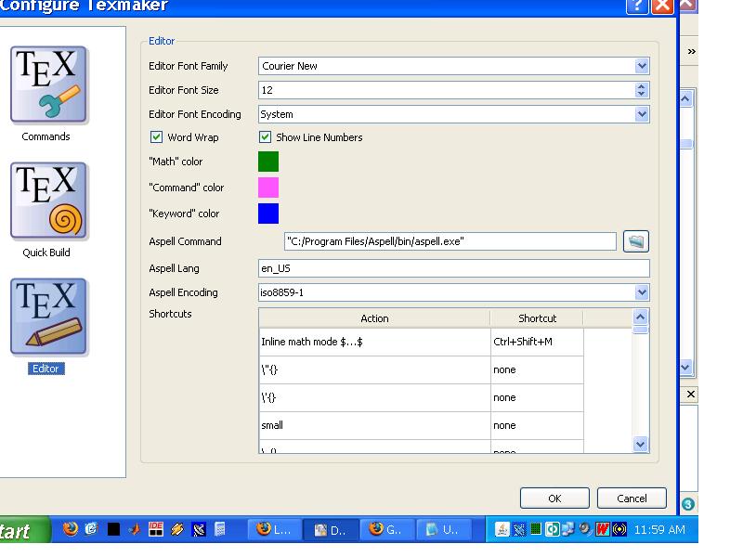Change the "Keyword" blue color swatch
743x557 pixels.
[268, 214]
